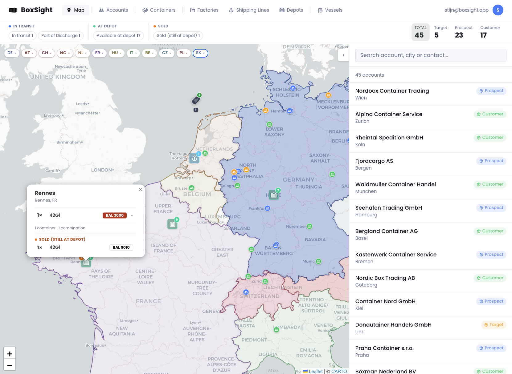Click the account search field
This screenshot has width=512, height=374.
[431, 55]
